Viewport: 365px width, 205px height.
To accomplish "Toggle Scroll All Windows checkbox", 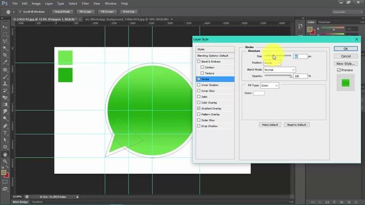I will 20,11.
